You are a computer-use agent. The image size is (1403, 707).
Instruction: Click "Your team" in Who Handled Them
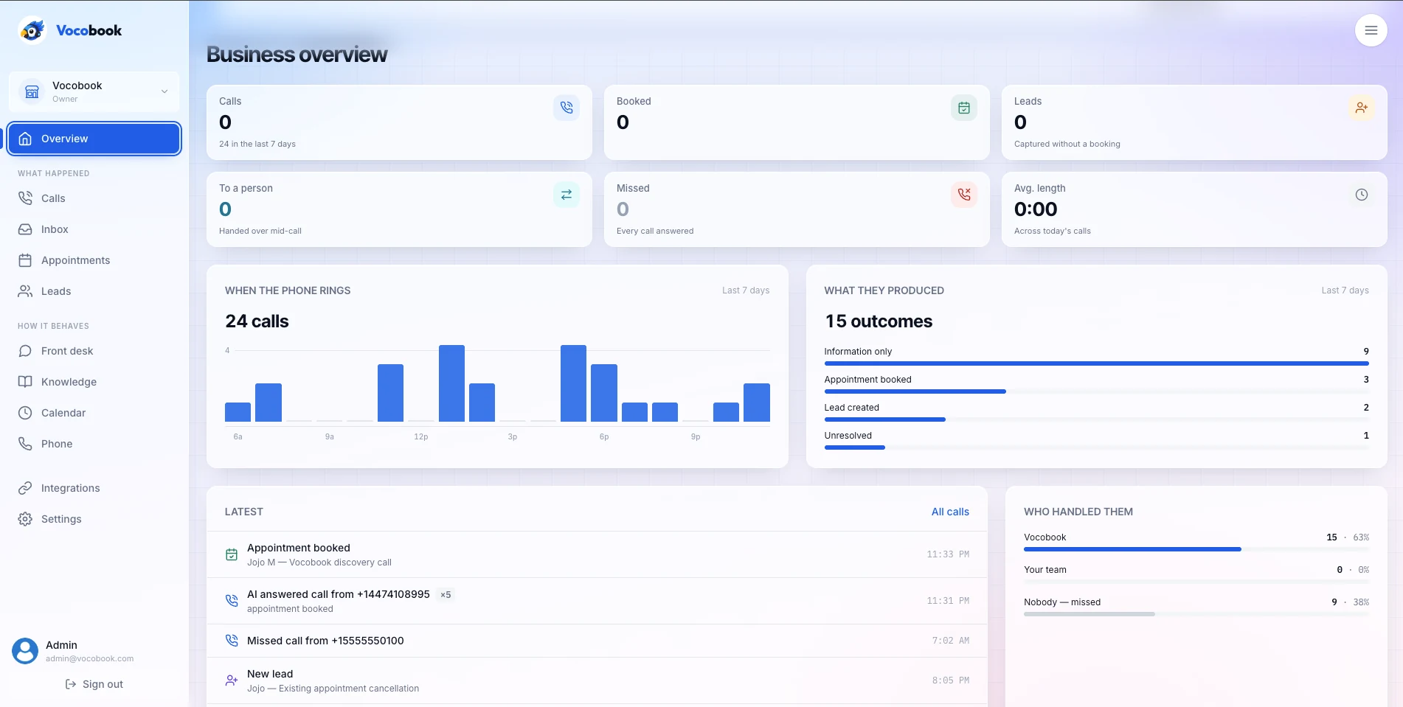click(x=1045, y=570)
